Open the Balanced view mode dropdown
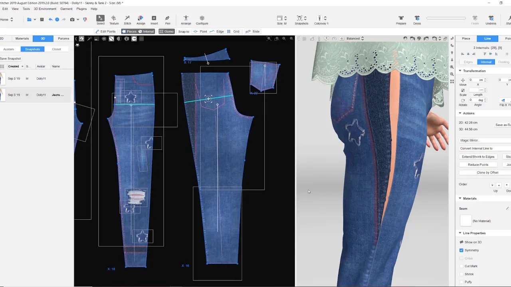Screen dimensions: 511x287 click(x=355, y=39)
